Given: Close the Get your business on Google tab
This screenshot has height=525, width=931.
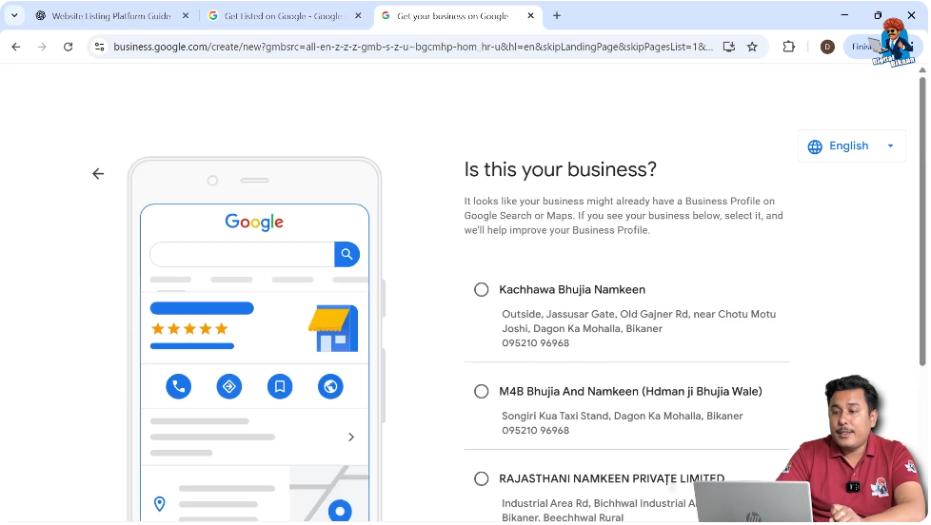Looking at the screenshot, I should (531, 16).
